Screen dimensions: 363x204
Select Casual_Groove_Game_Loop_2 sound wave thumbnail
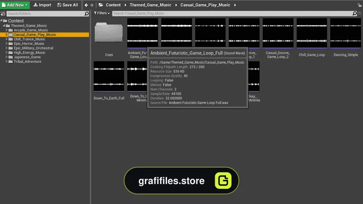[278, 33]
